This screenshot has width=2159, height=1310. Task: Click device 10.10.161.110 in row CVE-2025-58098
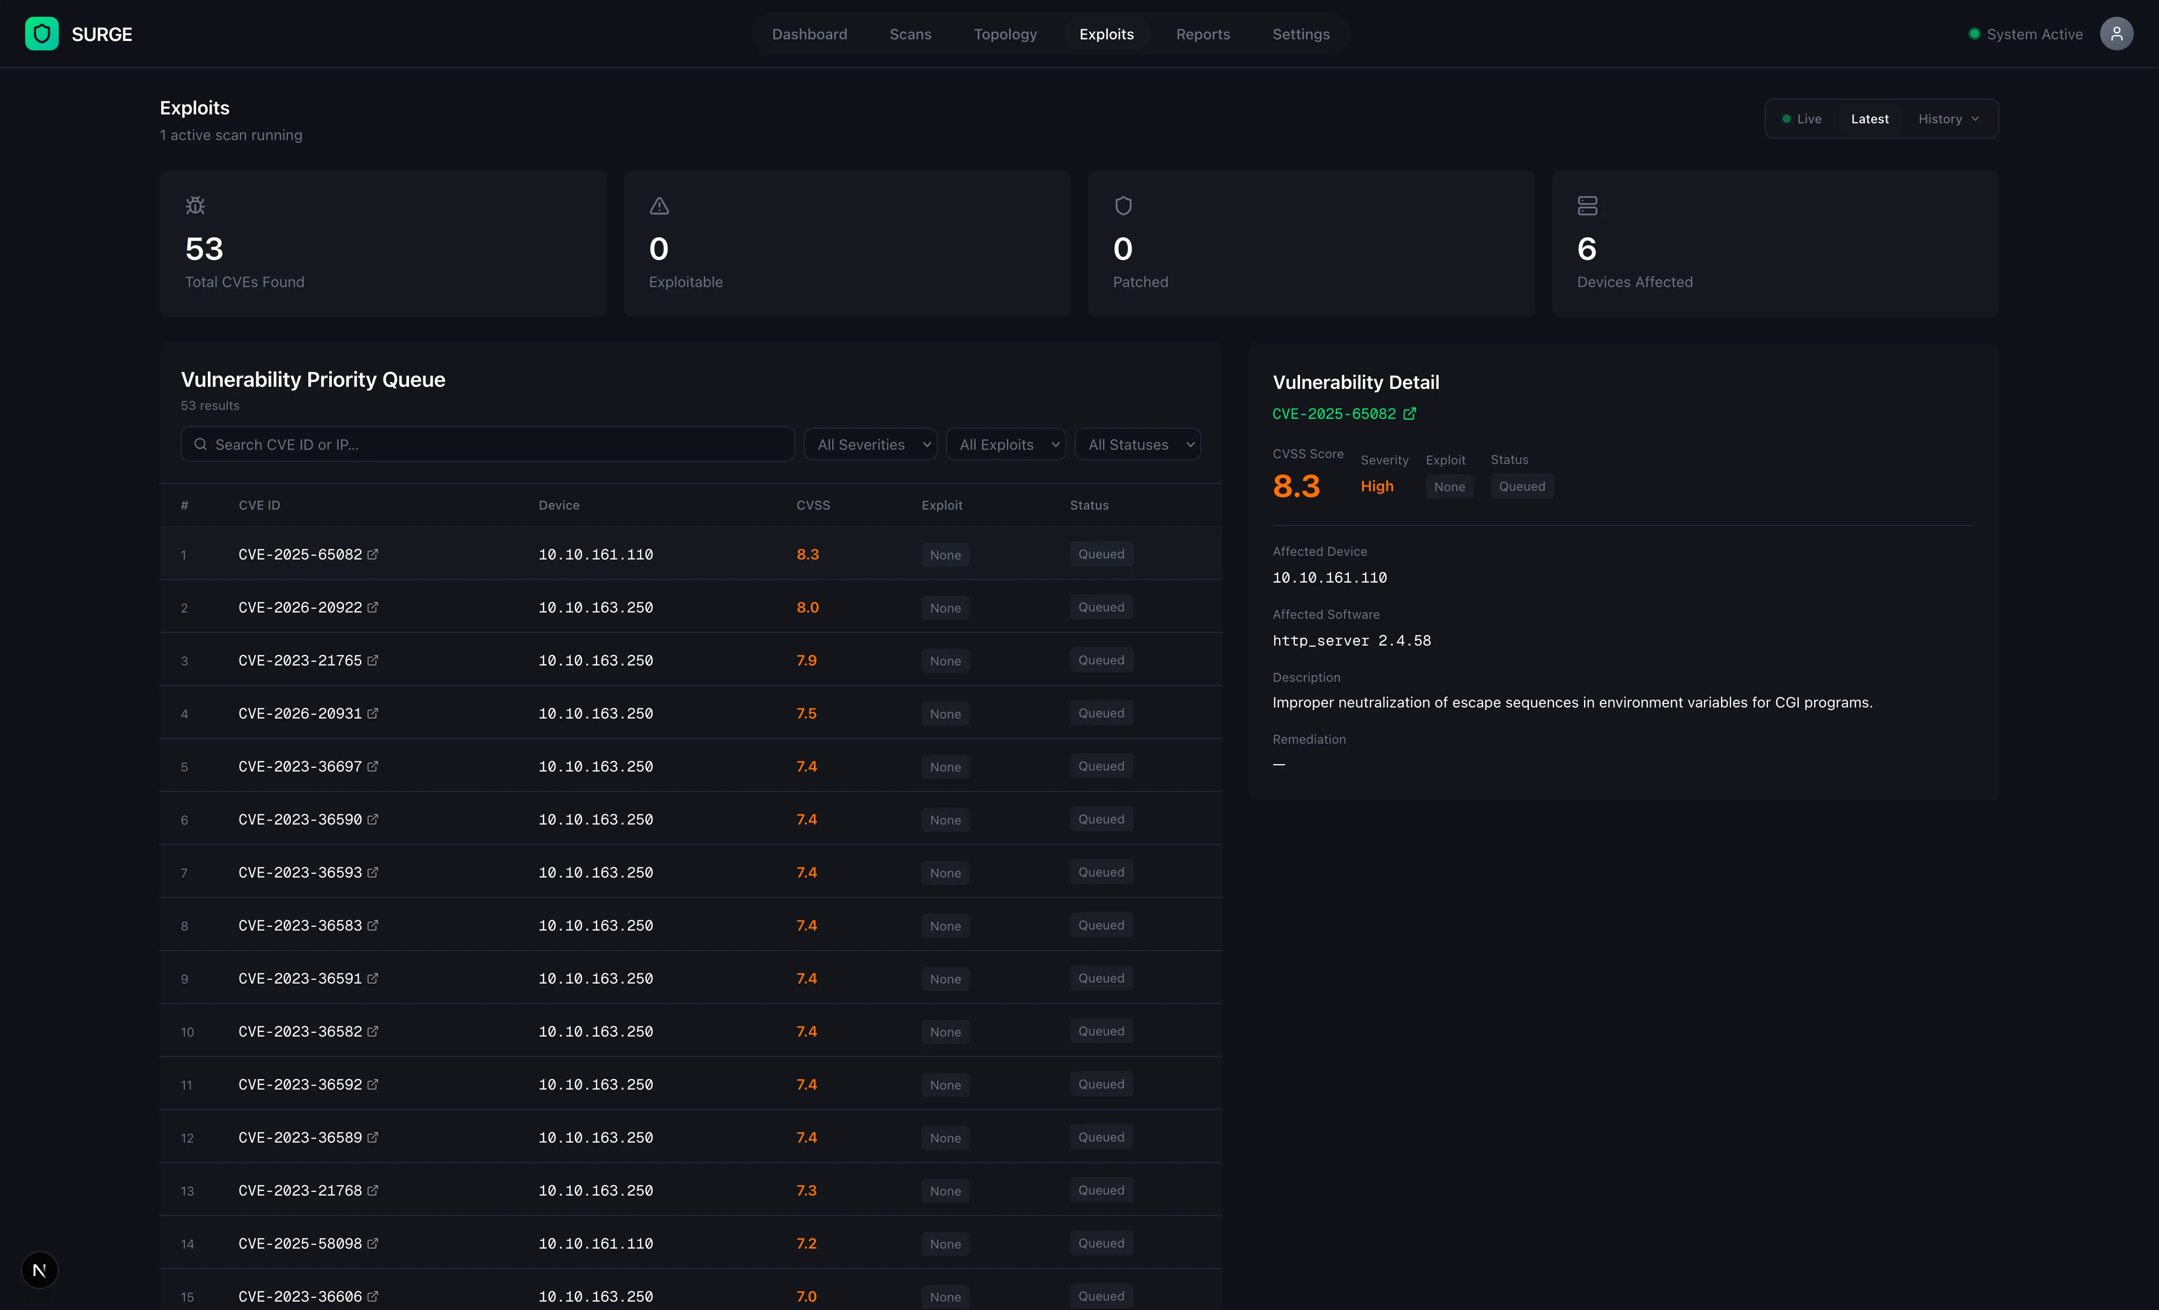[595, 1243]
